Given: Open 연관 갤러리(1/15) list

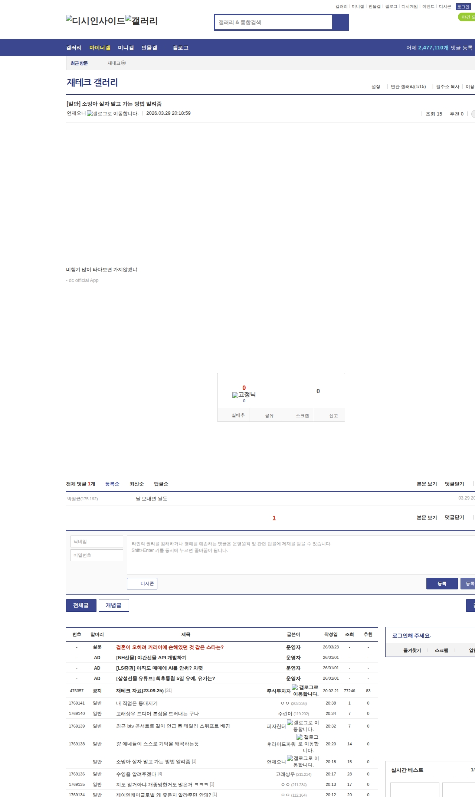Looking at the screenshot, I should (x=408, y=87).
